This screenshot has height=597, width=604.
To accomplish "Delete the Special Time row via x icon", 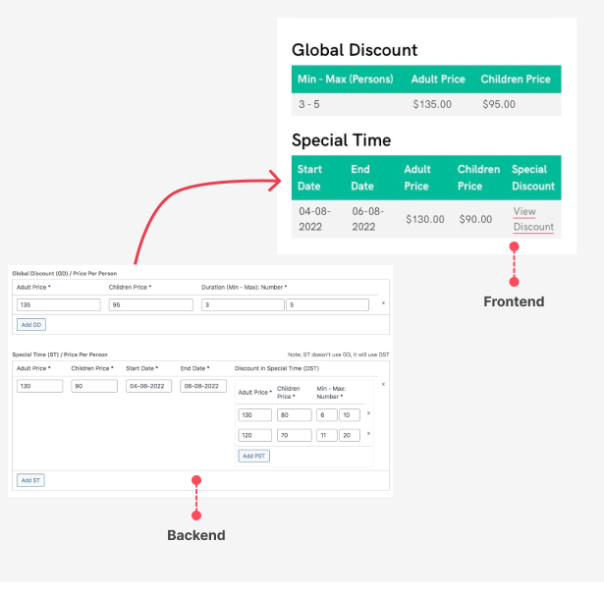I will pyautogui.click(x=383, y=384).
